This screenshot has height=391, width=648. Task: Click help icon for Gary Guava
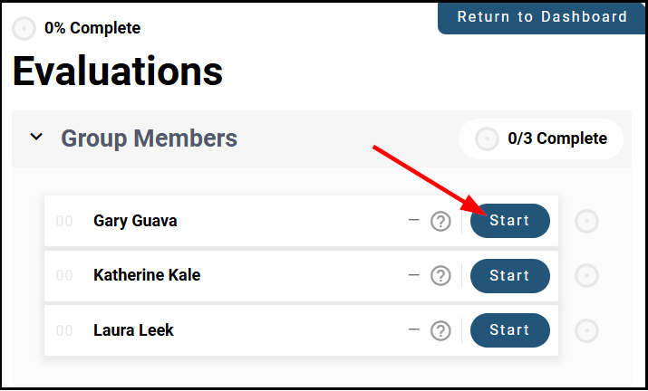point(440,221)
